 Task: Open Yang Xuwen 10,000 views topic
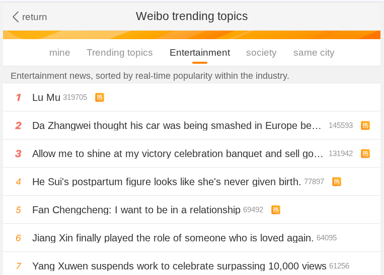[179, 266]
